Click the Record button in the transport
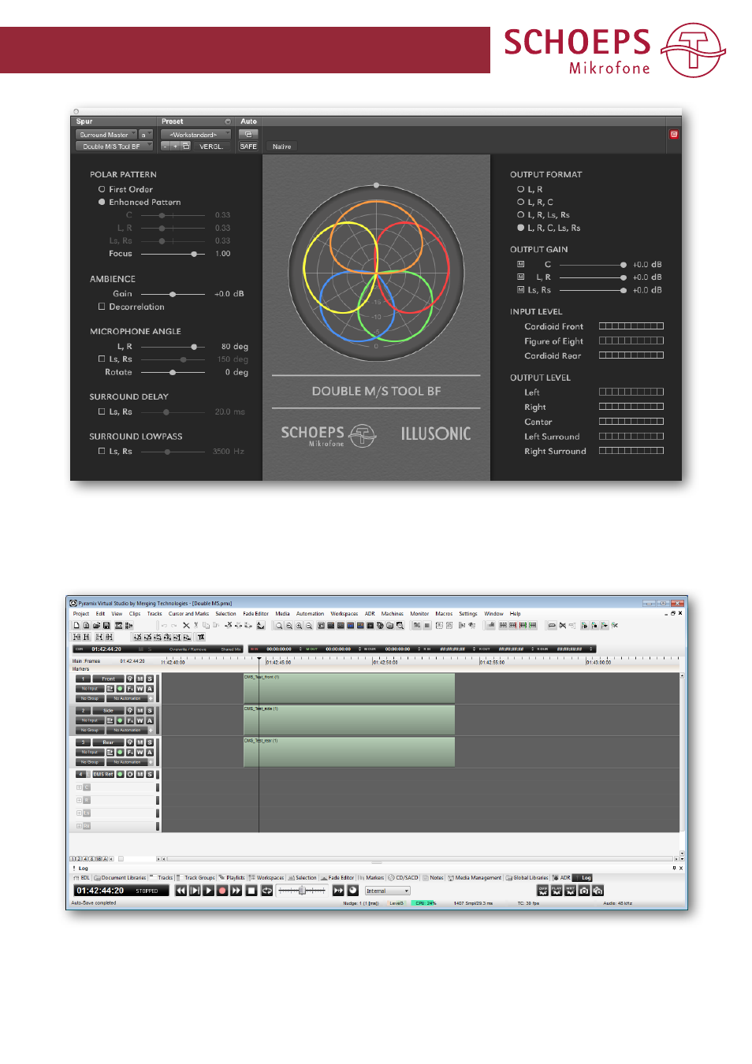This screenshot has height=1064, width=752. tap(222, 891)
